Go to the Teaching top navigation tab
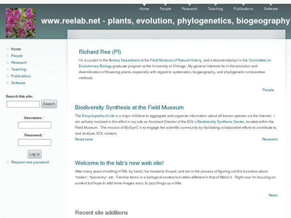291x218 pixels. 215,9
